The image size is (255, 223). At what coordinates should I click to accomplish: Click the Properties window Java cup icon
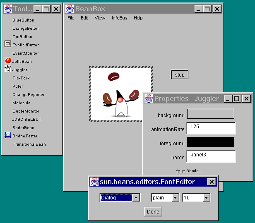[149, 98]
